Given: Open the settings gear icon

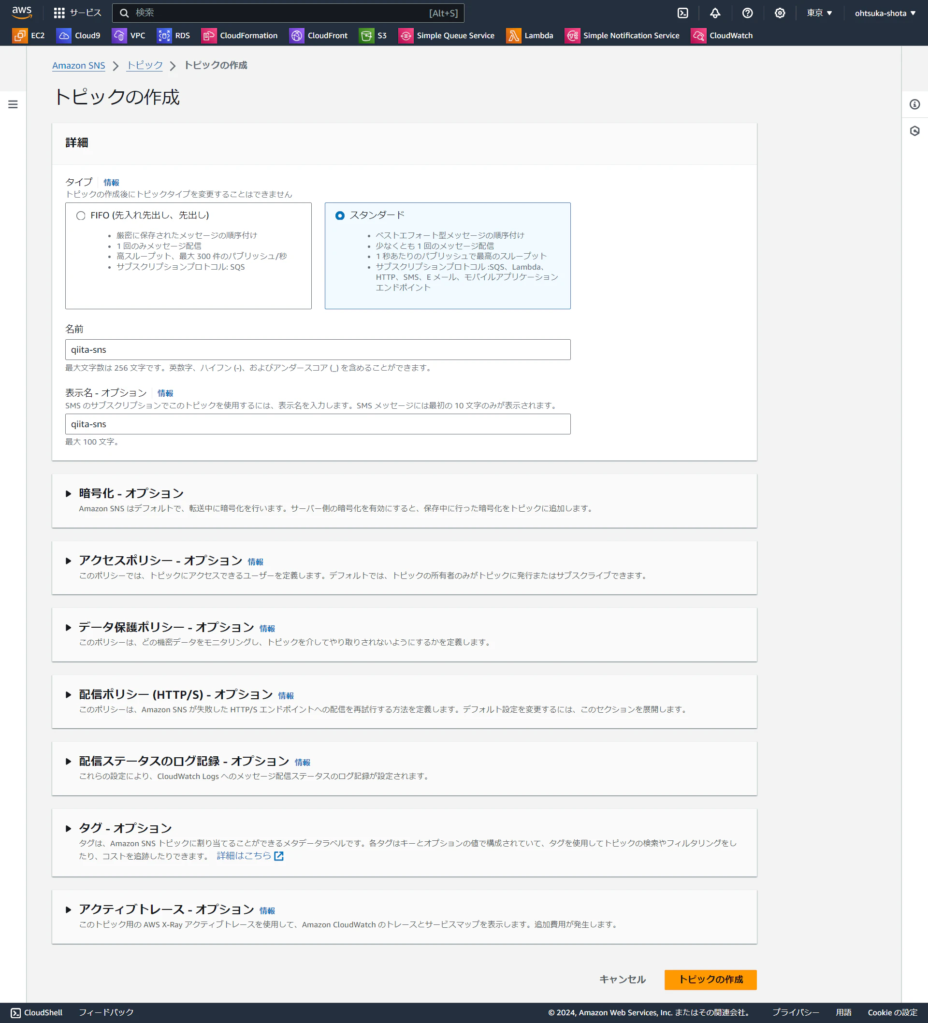Looking at the screenshot, I should click(x=780, y=13).
